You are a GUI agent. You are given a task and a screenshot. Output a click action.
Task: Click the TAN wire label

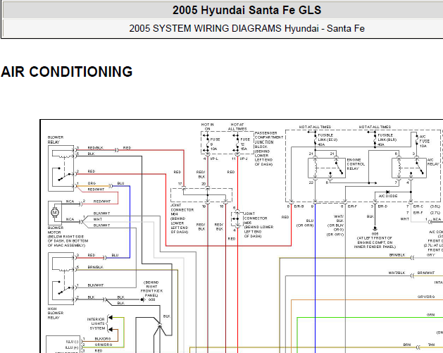click(431, 345)
